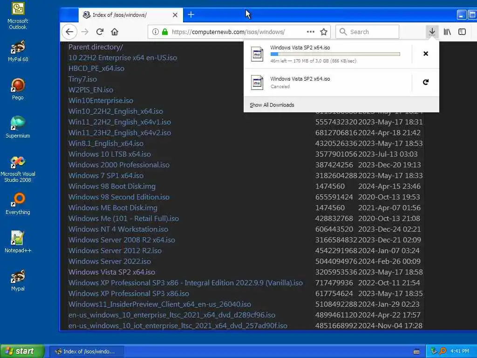Open the Pego desktop shortcut

pos(18,89)
